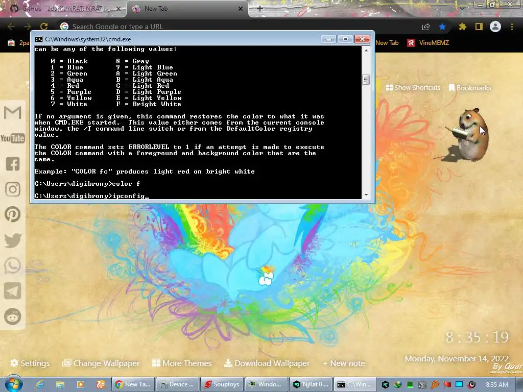Close the New Tab browser tab

click(241, 9)
